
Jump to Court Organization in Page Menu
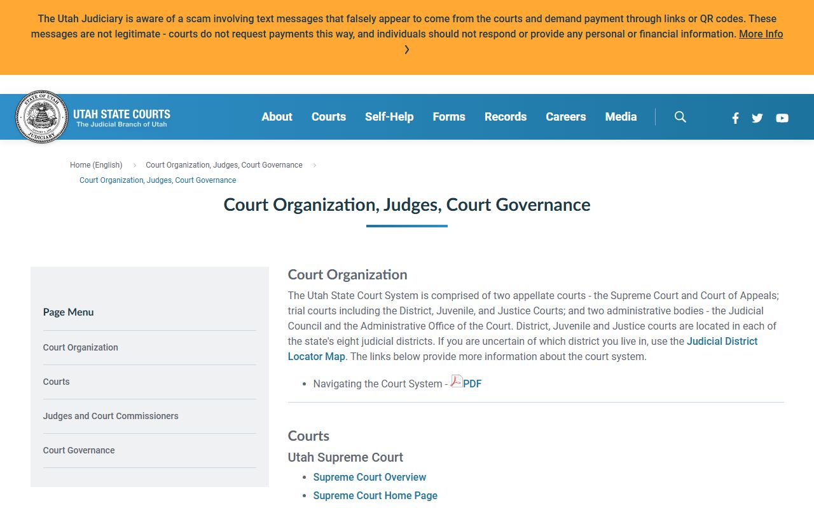click(x=81, y=347)
